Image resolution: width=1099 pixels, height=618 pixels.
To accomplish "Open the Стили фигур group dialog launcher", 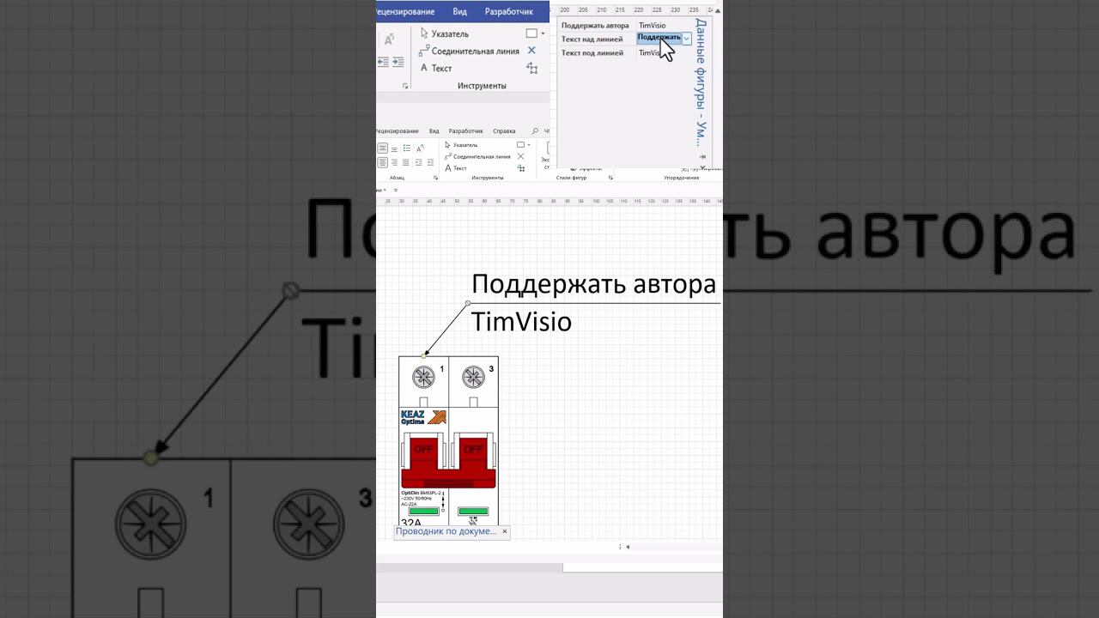I will (610, 178).
